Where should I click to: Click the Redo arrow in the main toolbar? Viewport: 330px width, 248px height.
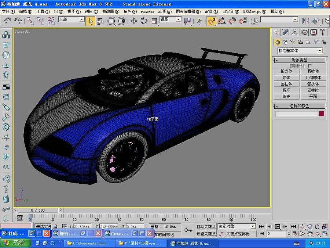(18, 21)
